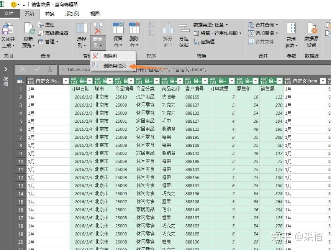331x250 pixels.
Task: Click data type icon of 自定义.Na... column
Action: (x=31, y=81)
